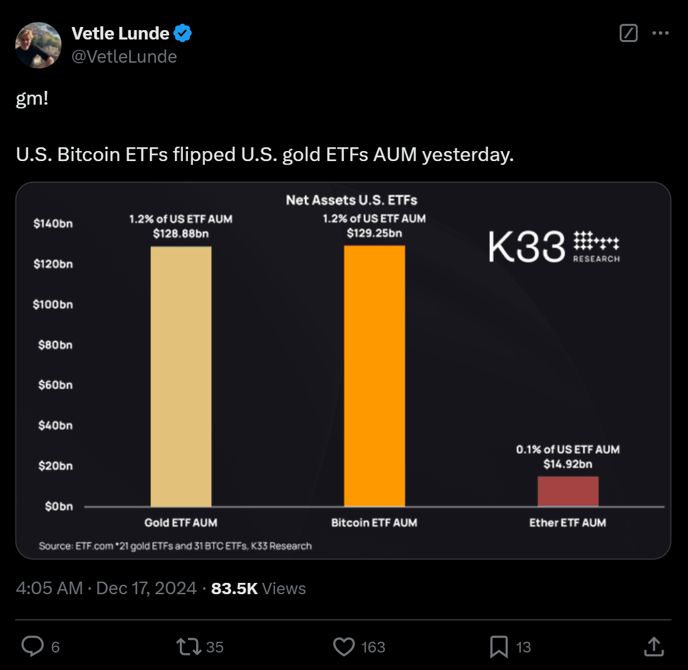Reply to Vetle Lunde's tweet
Viewport: 688px width, 670px height.
click(33, 646)
